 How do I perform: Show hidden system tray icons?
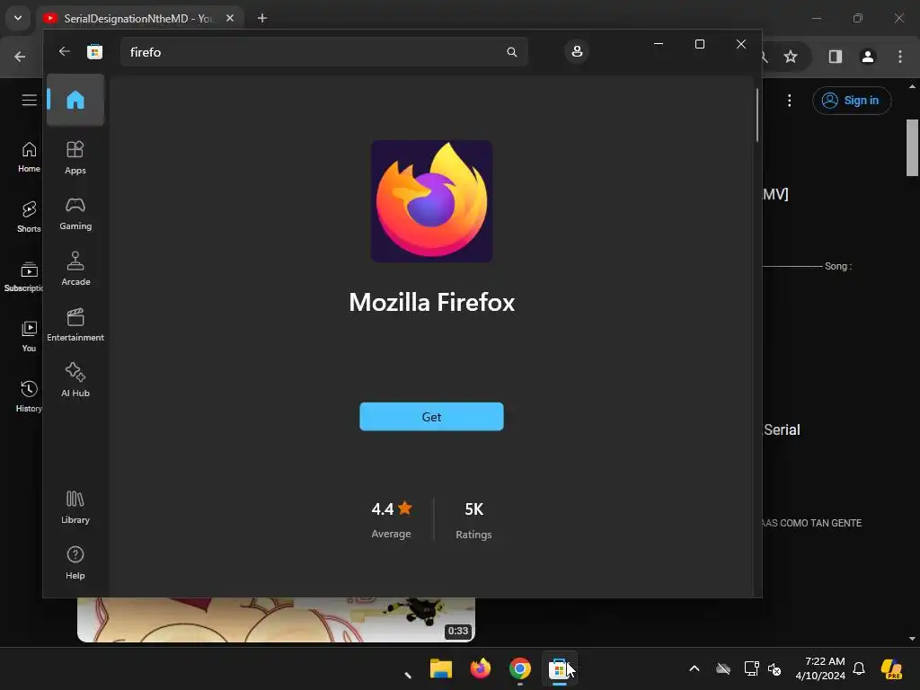694,668
